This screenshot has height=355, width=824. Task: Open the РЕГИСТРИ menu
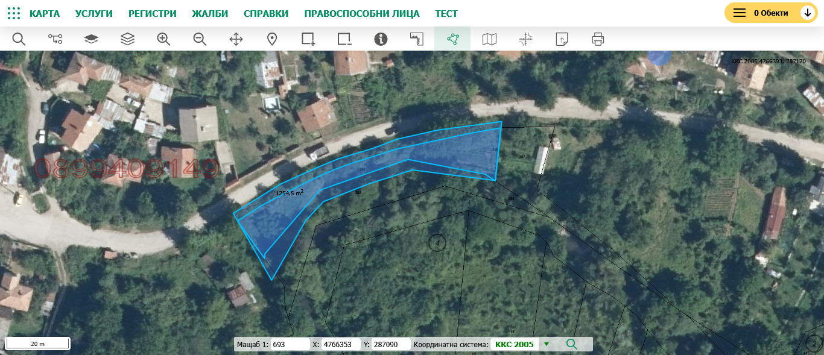(x=153, y=13)
